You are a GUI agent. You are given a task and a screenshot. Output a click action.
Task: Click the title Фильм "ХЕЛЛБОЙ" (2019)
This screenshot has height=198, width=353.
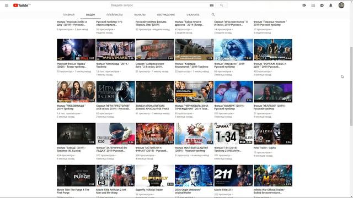click(270, 107)
